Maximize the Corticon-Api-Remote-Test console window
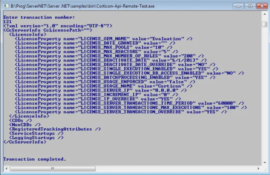 (250, 6)
